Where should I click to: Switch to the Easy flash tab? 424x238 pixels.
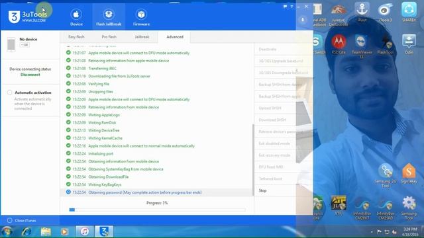76,37
